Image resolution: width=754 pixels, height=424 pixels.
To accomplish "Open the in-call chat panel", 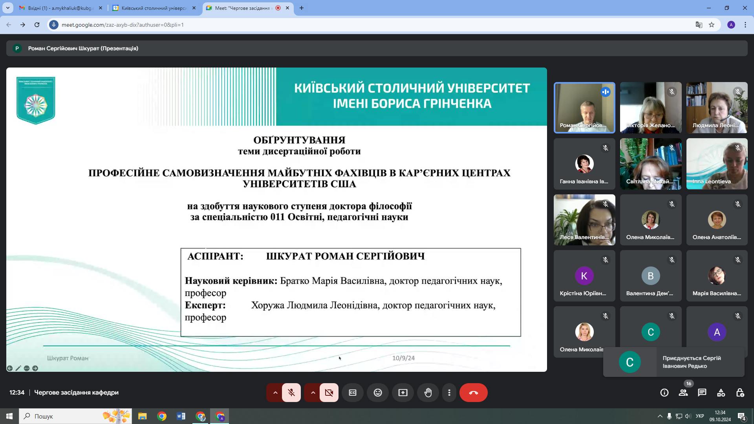I will tap(702, 392).
